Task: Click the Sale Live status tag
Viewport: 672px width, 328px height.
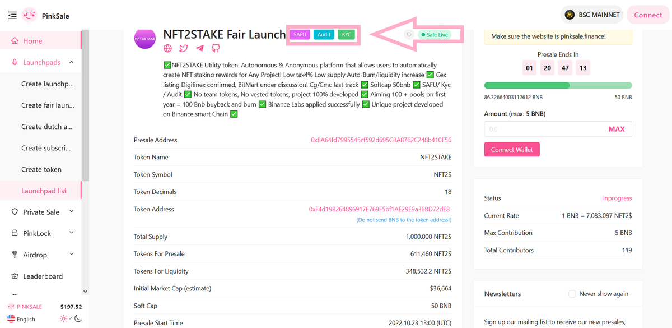Action: pos(435,35)
